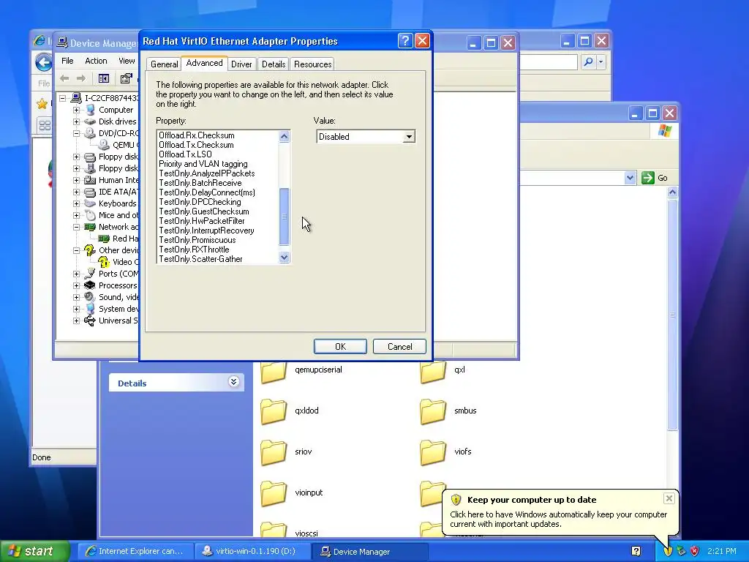This screenshot has height=562, width=749.
Task: Click the Windows Update shield tray icon
Action: click(x=668, y=551)
